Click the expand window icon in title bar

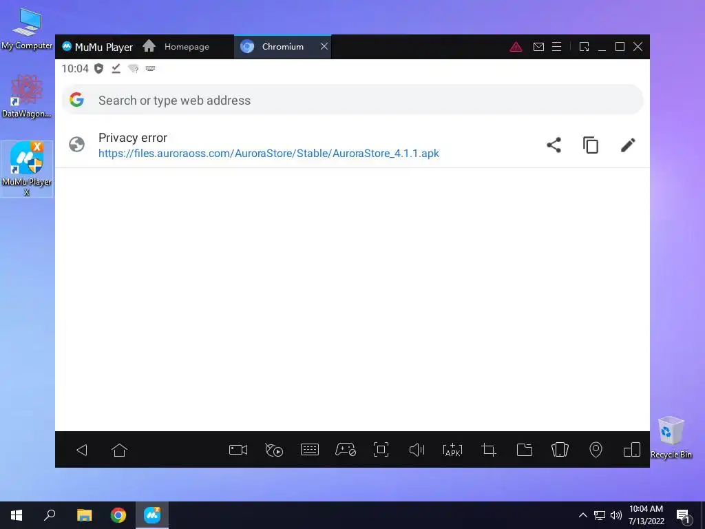(584, 47)
